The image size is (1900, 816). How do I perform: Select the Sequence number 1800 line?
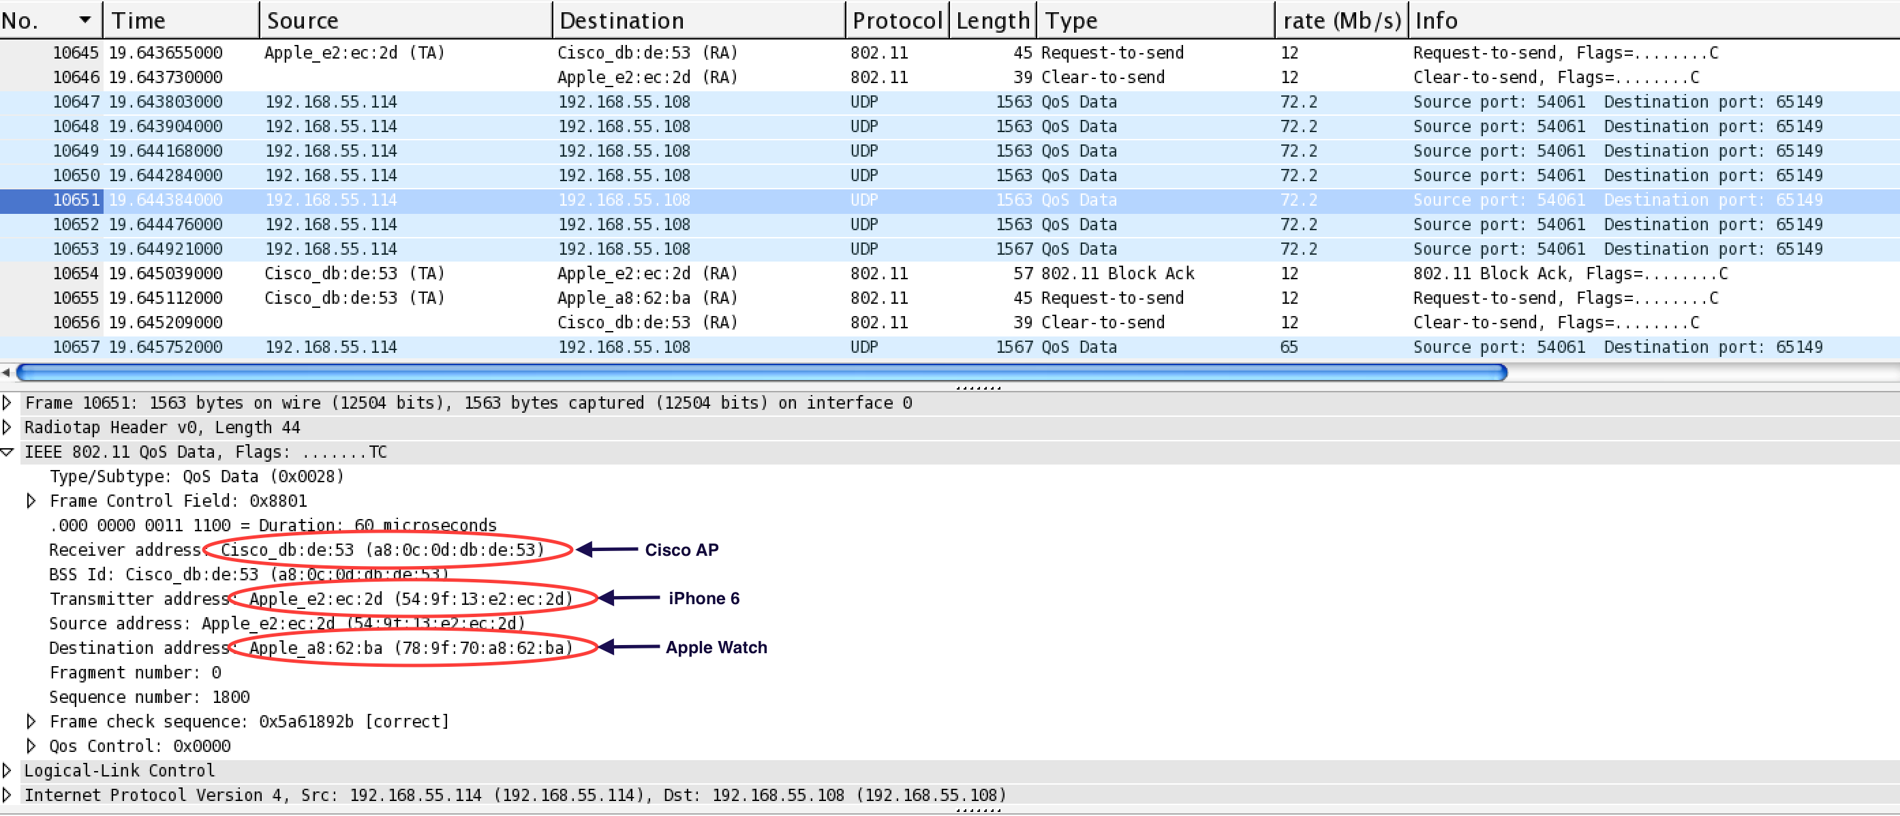pyautogui.click(x=149, y=697)
